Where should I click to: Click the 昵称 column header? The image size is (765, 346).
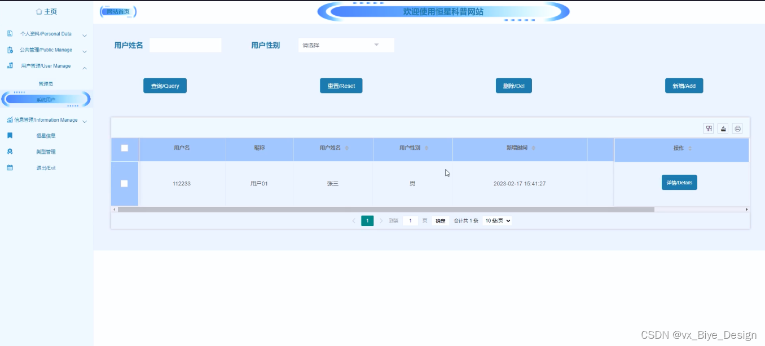click(260, 148)
